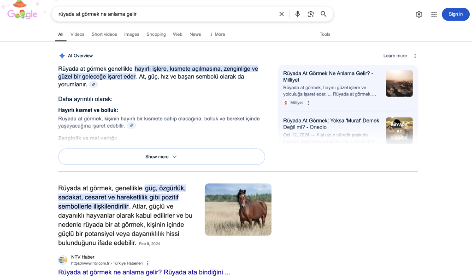Clear the search query with X icon
472x277 pixels.
pos(282,14)
